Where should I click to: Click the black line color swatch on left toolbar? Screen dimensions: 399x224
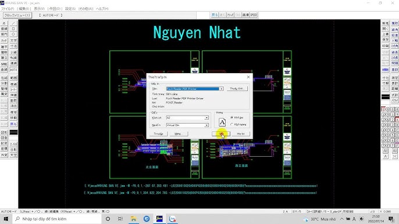[13, 132]
